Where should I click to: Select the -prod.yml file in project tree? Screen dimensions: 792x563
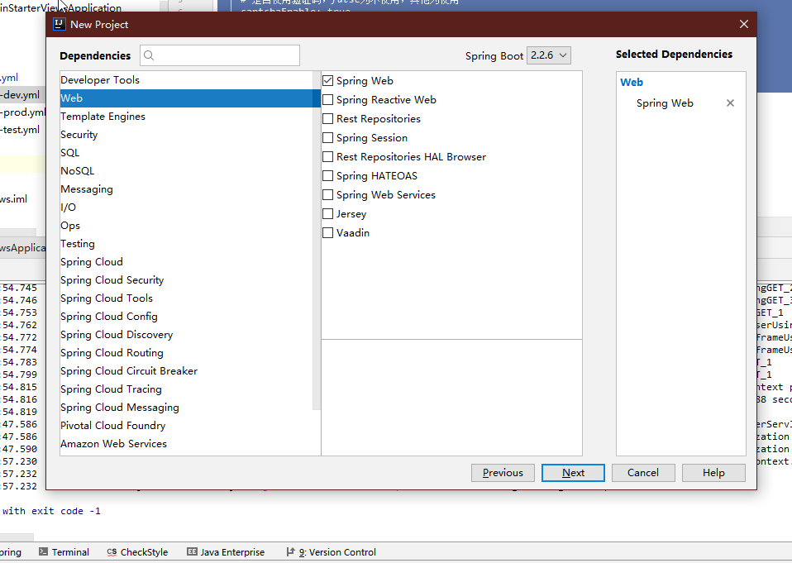(22, 112)
